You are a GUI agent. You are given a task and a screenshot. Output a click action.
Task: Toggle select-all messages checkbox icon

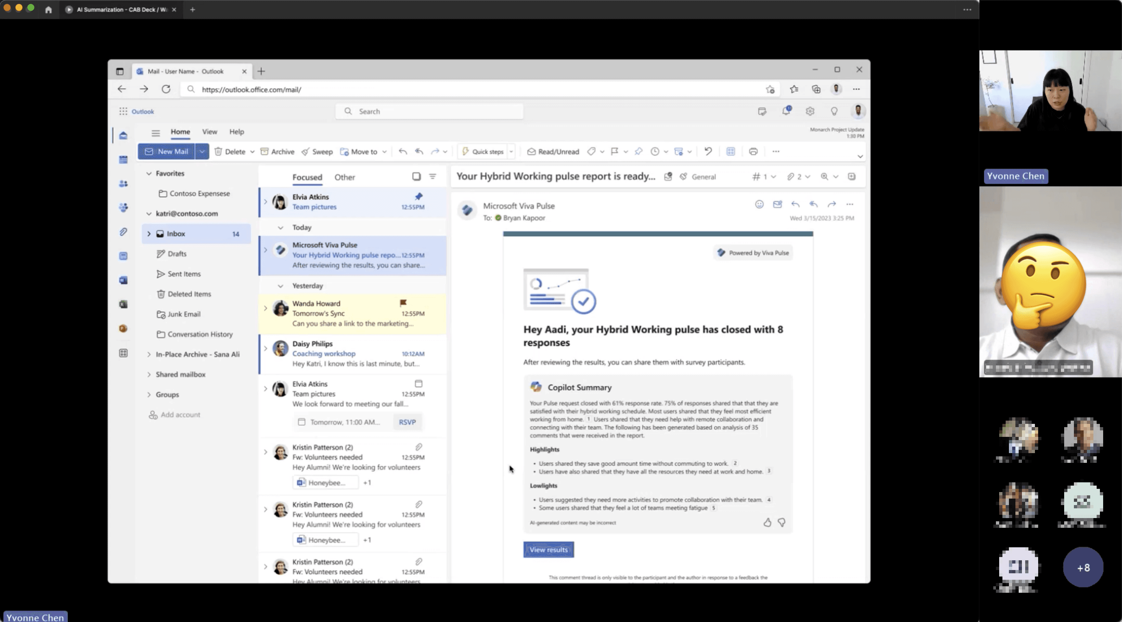click(x=416, y=176)
